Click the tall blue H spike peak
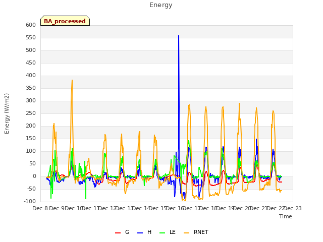323x242 pixels. [x=179, y=36]
